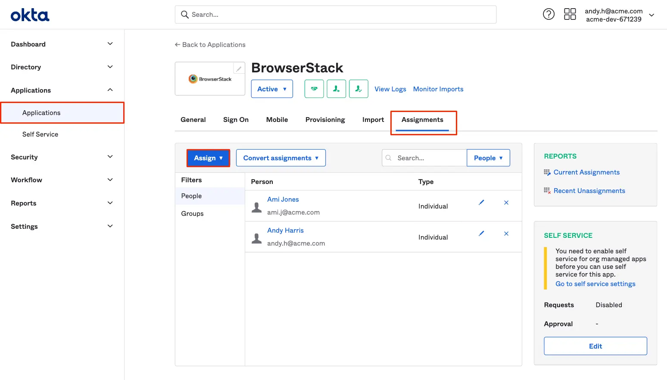Click the Back to Applications link
Screen dimensions: 667x380
pos(210,45)
